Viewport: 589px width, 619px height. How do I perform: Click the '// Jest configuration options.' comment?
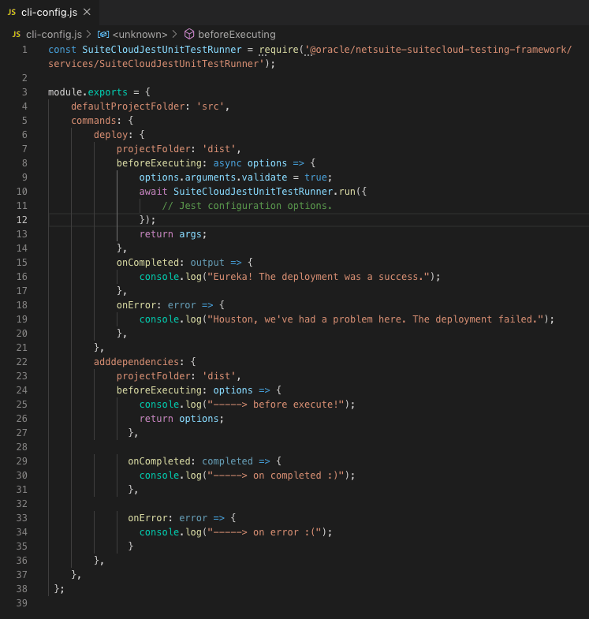point(247,206)
